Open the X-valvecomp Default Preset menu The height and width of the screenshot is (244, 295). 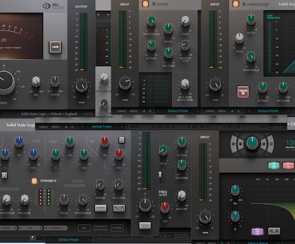(268, 111)
